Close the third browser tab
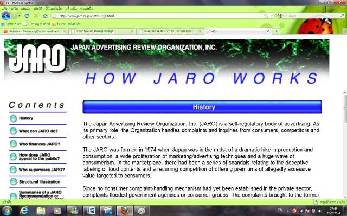 click(x=200, y=31)
